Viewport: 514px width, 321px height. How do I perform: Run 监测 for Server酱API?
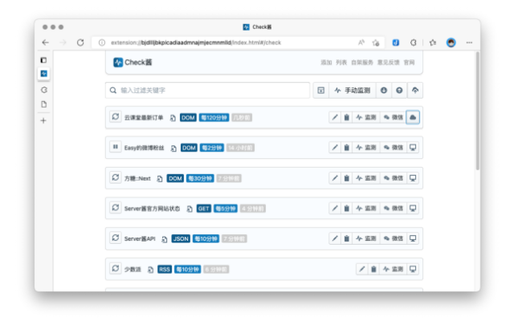tap(366, 238)
